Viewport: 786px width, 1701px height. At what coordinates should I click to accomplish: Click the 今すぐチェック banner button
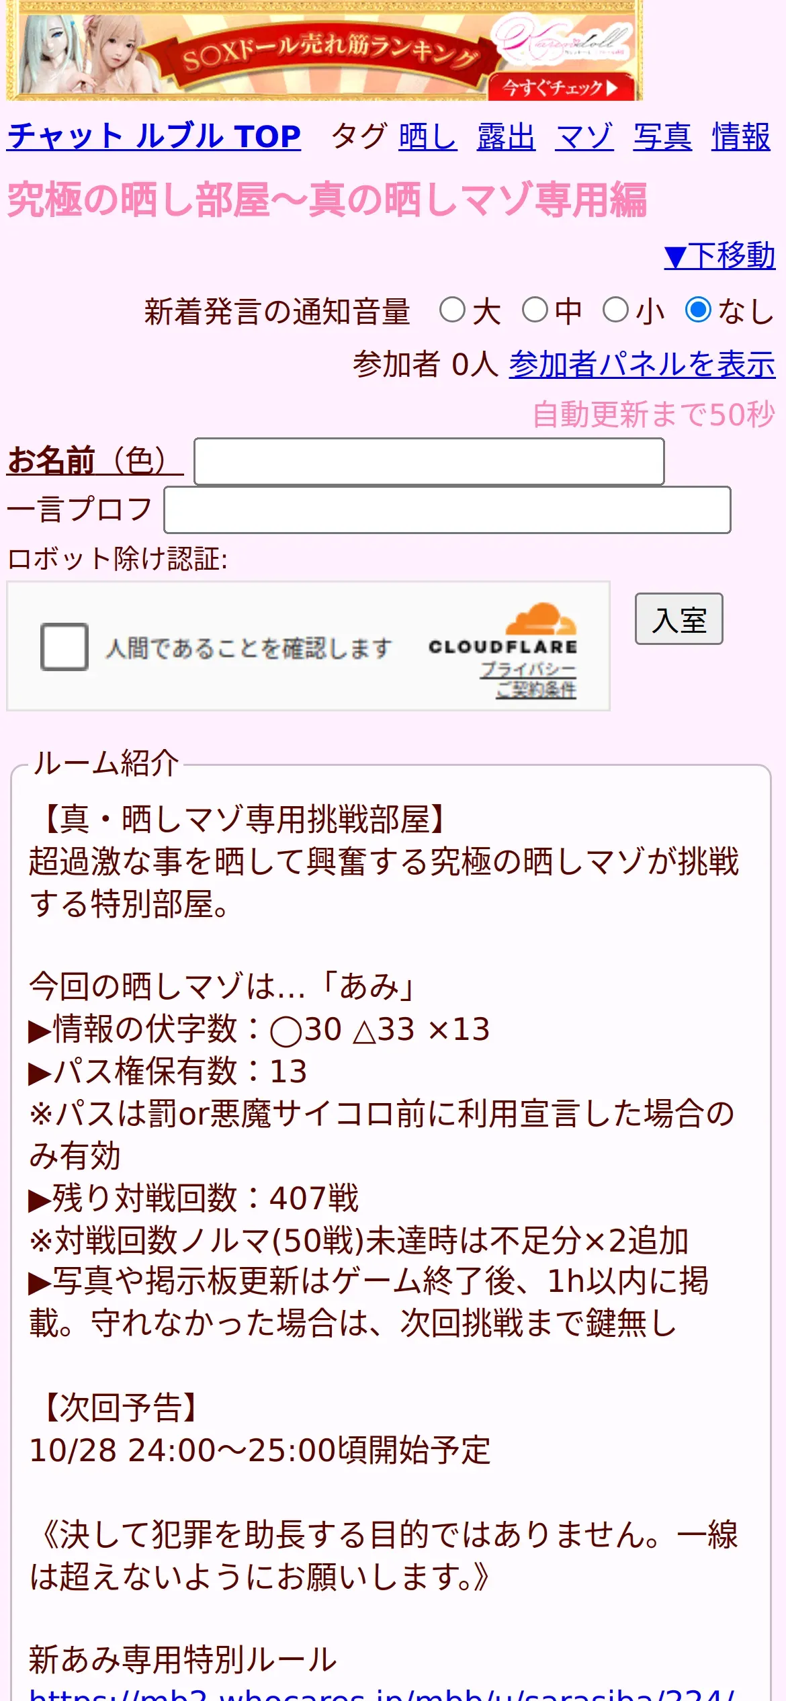559,87
